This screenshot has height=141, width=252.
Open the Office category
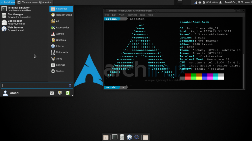point(61,59)
